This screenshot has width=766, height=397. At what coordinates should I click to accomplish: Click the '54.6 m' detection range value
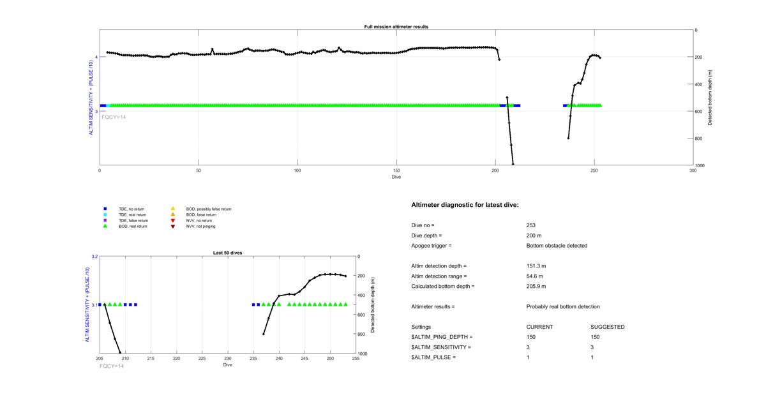535,276
